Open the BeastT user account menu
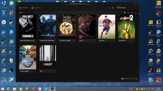Image resolution: width=163 pixels, height=91 pixels. [x=121, y=8]
